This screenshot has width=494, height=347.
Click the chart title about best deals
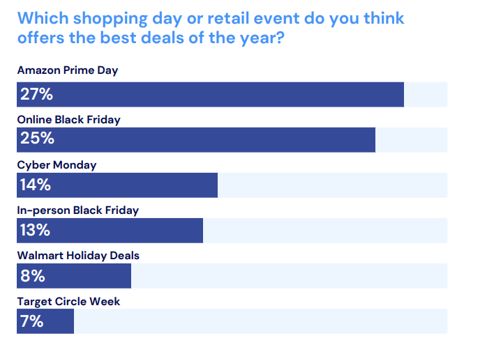pos(209,27)
